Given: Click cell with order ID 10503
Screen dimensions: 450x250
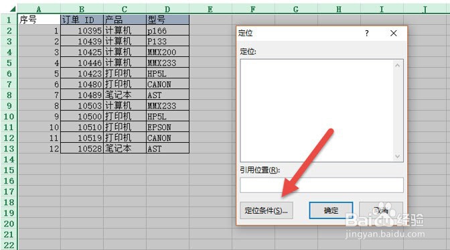Looking at the screenshot, I should tap(82, 105).
